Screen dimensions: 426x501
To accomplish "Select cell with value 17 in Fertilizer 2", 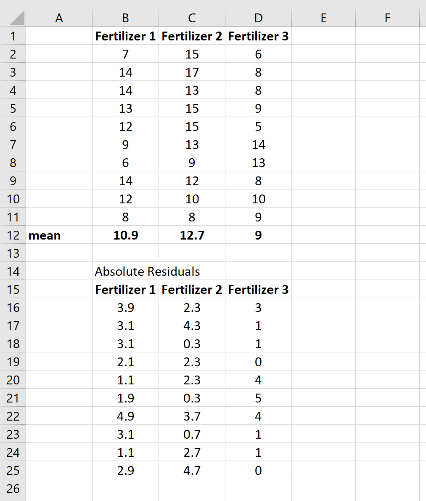I will 192,72.
